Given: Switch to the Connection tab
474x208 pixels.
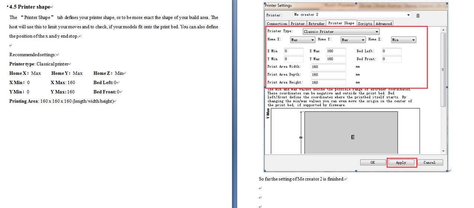Looking at the screenshot, I should tap(277, 23).
